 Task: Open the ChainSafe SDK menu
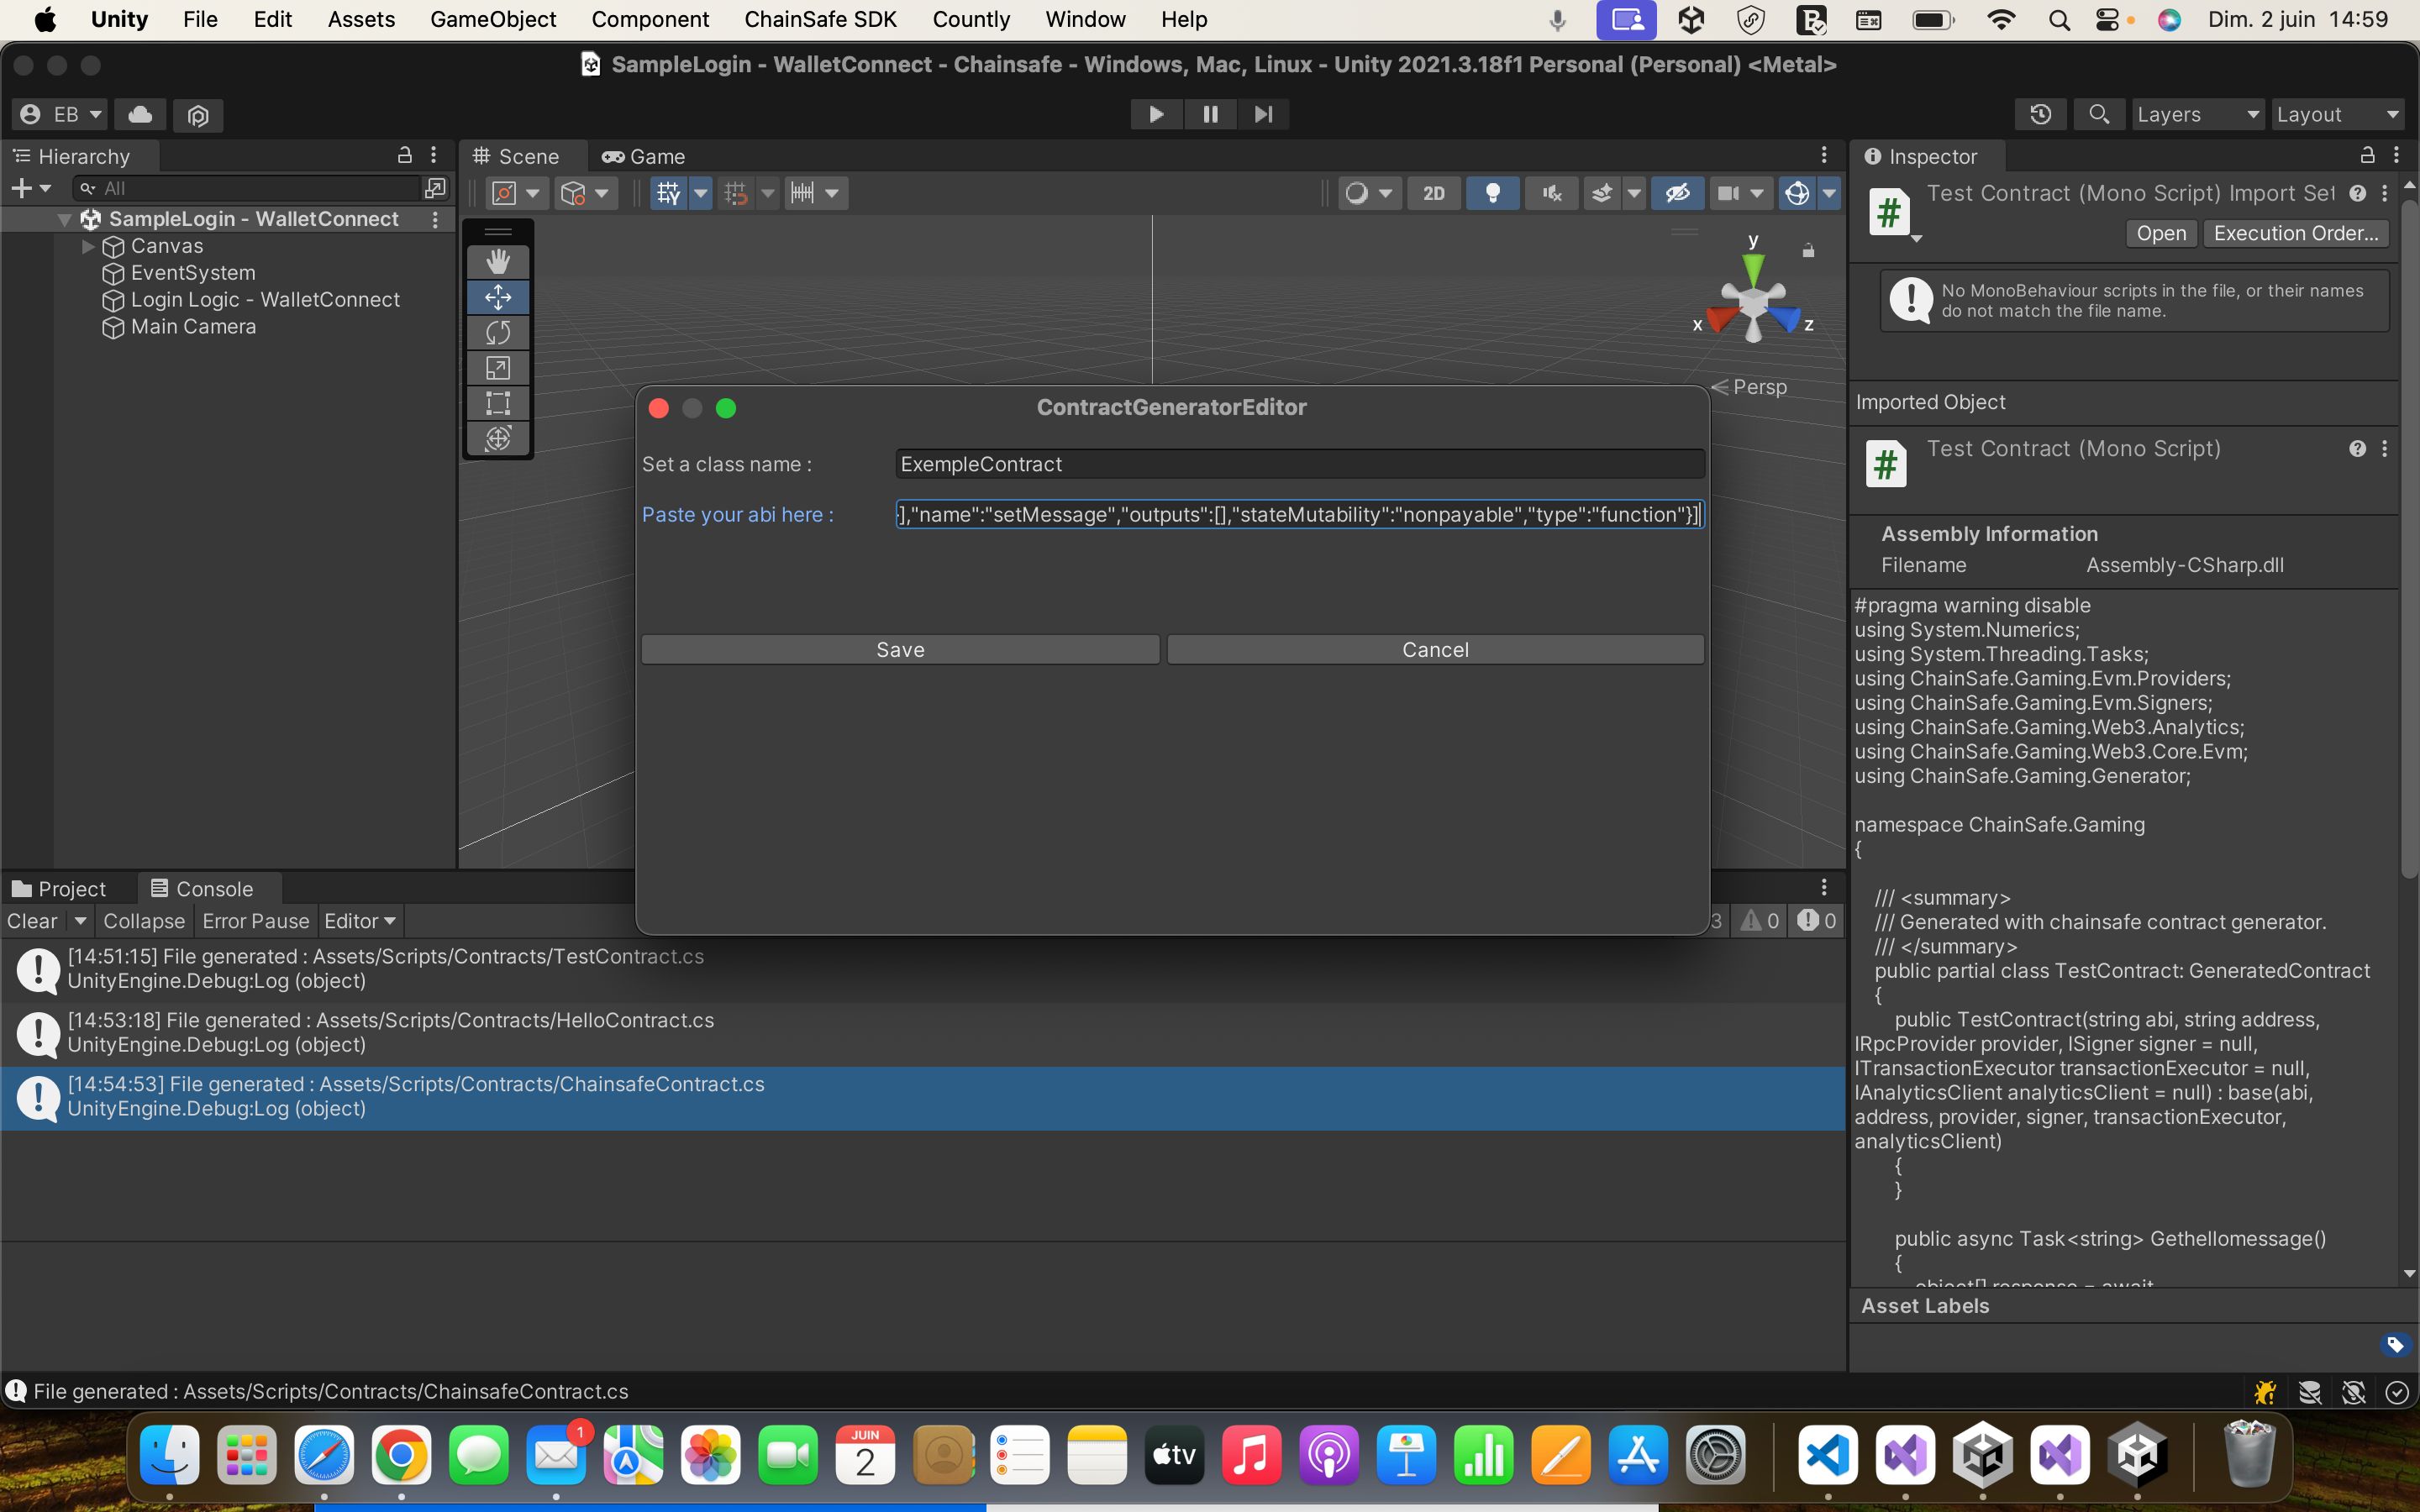coord(820,19)
